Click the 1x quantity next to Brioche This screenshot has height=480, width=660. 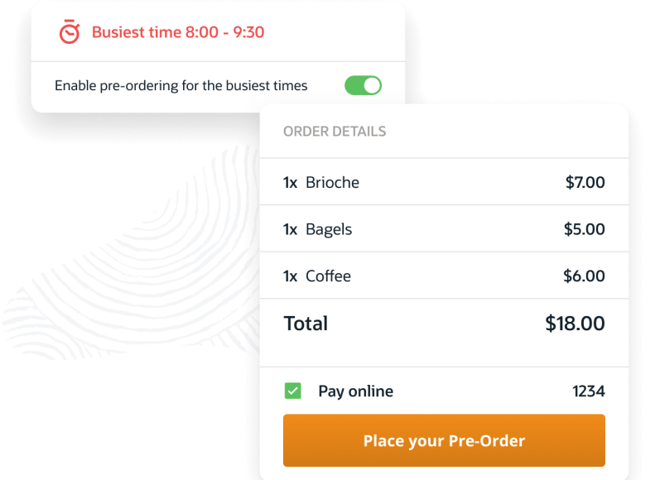(x=290, y=182)
